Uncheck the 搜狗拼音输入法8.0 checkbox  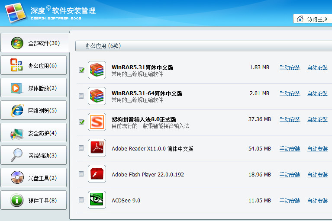point(81,122)
